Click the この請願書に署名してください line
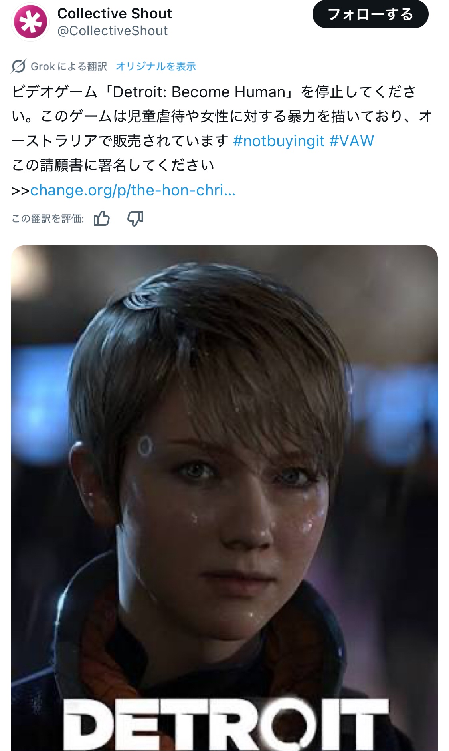The height and width of the screenshot is (751, 449). pyautogui.click(x=113, y=165)
